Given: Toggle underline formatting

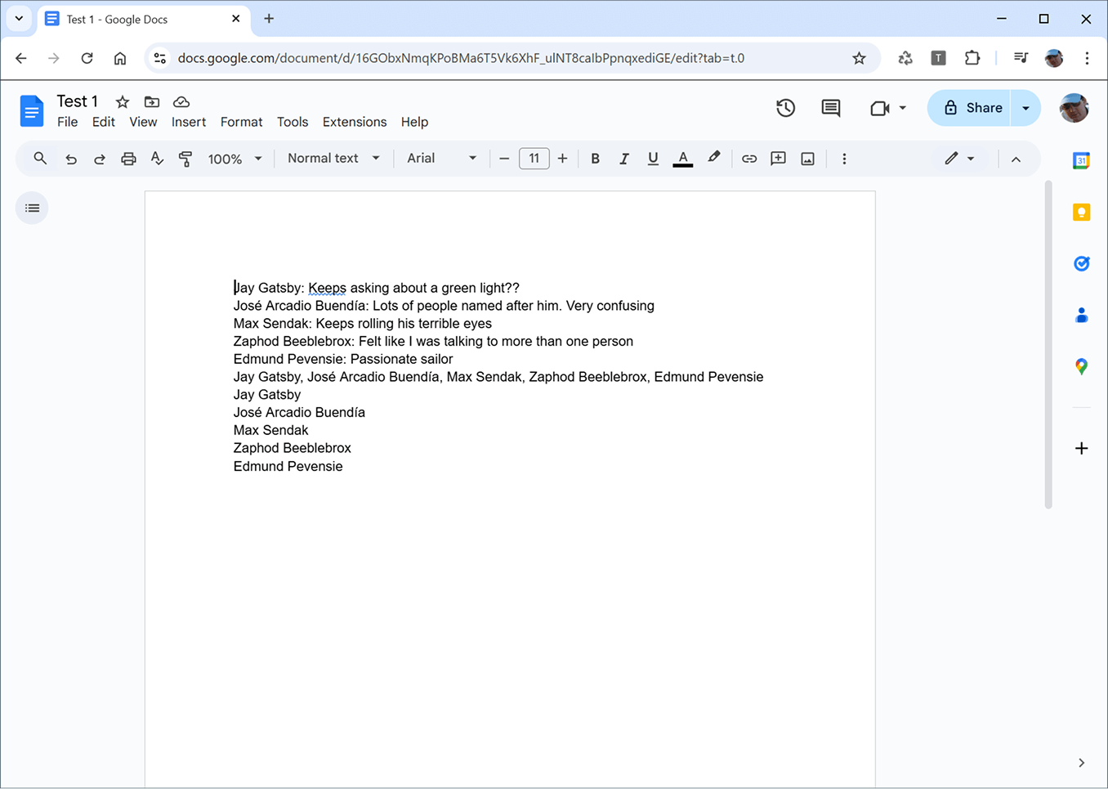Looking at the screenshot, I should [653, 159].
